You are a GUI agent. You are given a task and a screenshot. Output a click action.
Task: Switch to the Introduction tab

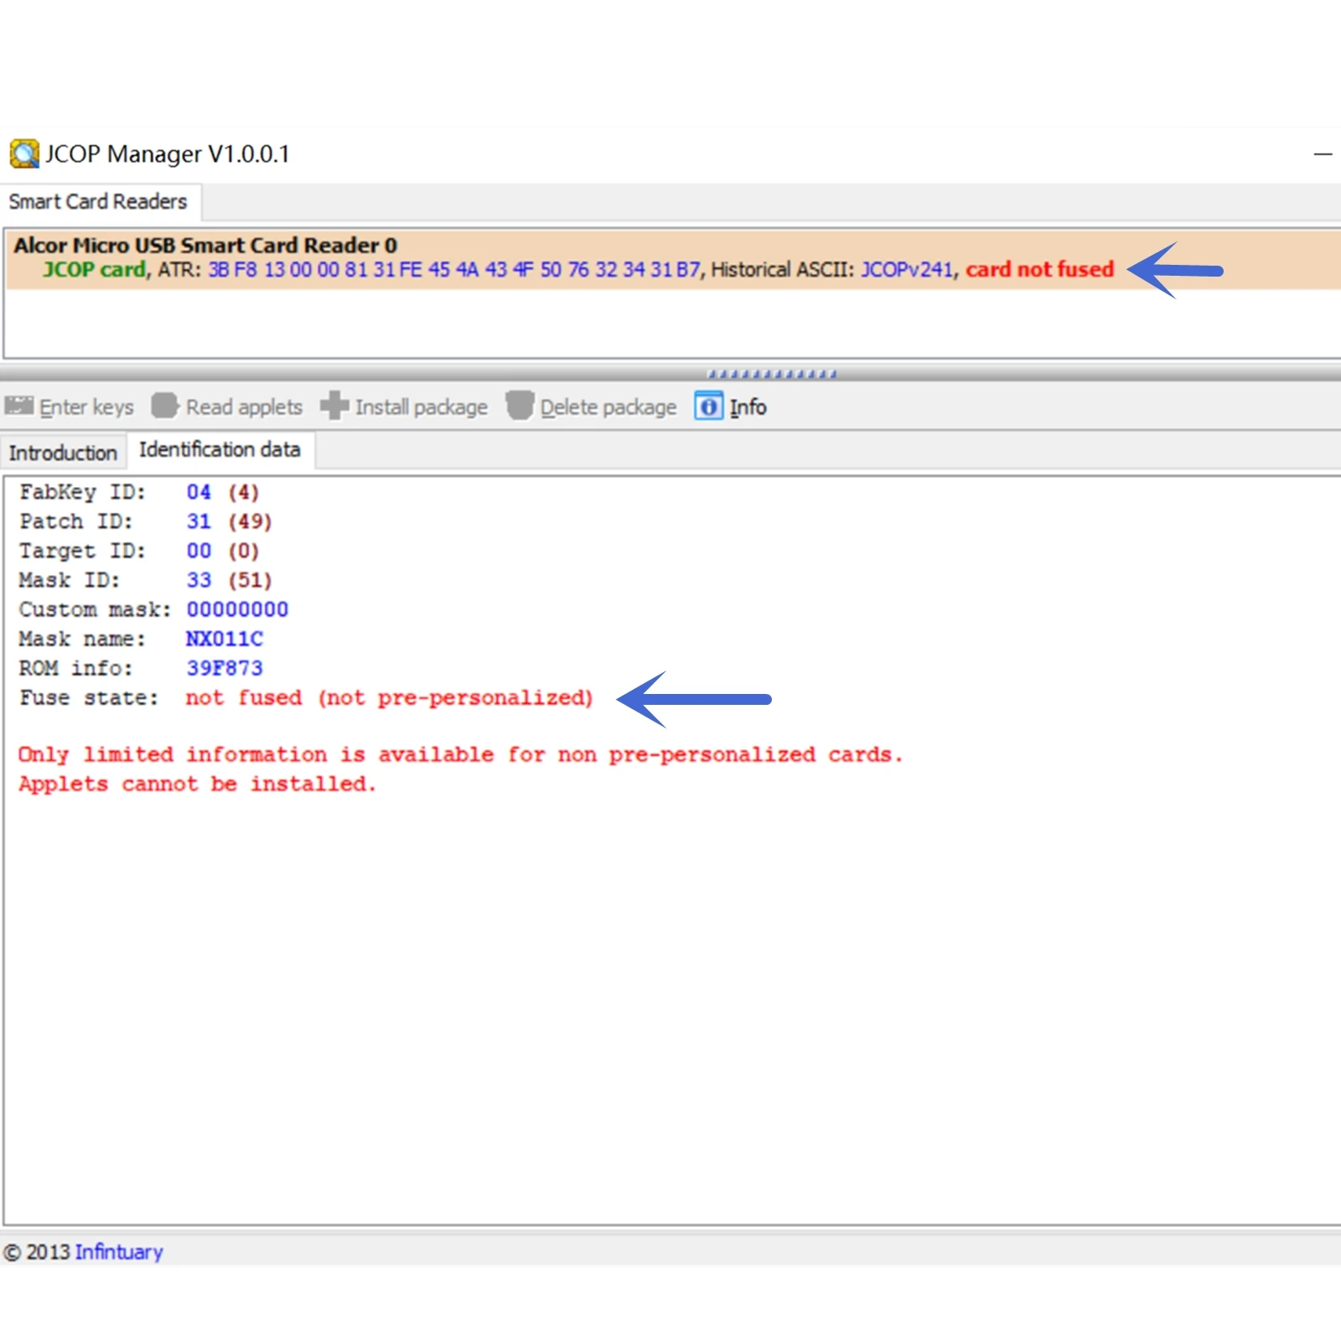(x=63, y=453)
